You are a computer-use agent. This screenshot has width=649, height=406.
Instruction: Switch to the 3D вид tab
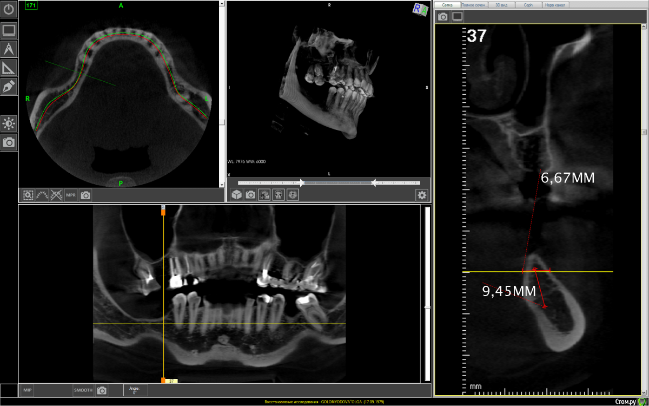(501, 4)
